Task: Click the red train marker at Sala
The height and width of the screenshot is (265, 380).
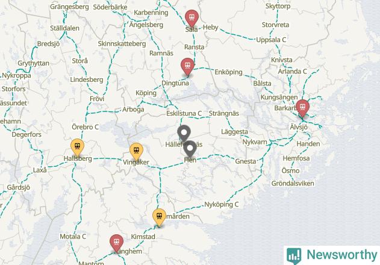Action: [x=192, y=17]
